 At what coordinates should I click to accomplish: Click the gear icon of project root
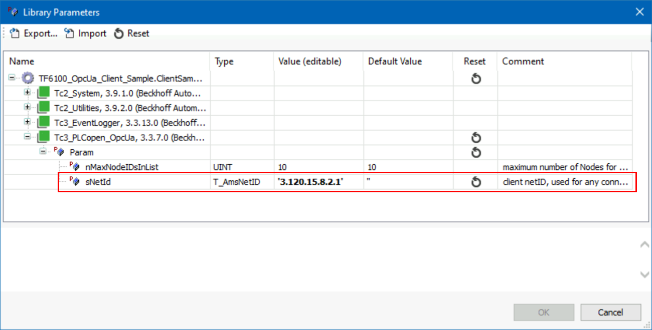[28, 79]
